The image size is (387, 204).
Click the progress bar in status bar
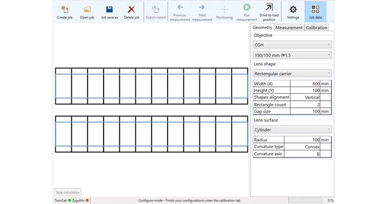307,200
